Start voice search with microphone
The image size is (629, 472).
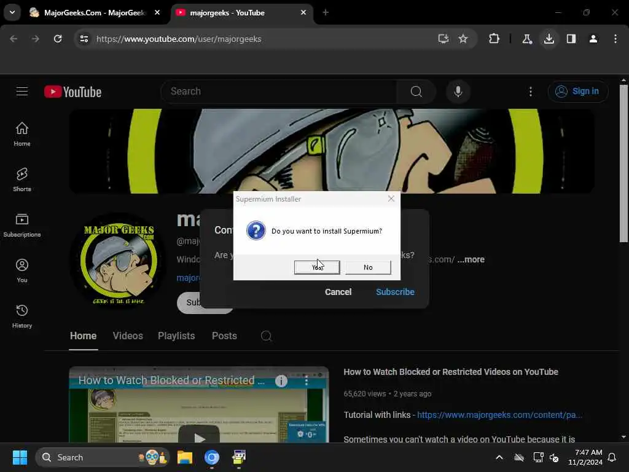pos(458,92)
